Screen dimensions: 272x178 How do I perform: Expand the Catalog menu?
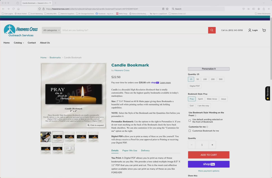pyautogui.click(x=19, y=43)
